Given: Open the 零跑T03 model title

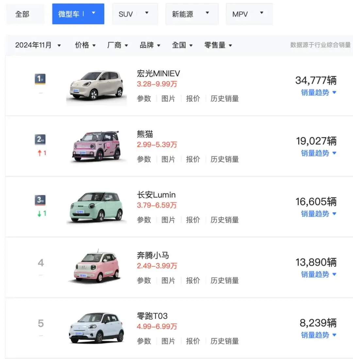Looking at the screenshot, I should [x=152, y=316].
